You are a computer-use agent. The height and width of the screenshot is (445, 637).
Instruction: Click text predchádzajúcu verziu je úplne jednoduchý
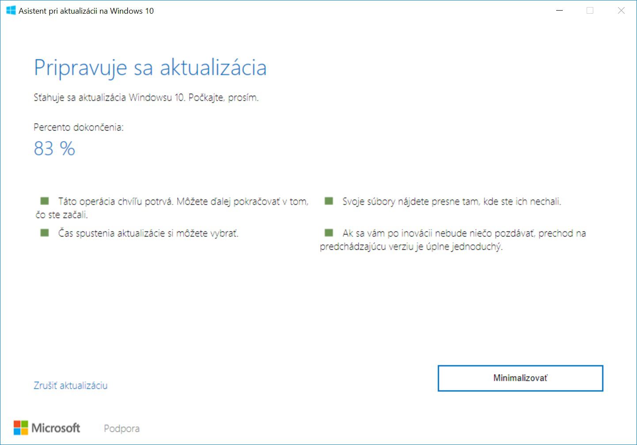coord(411,247)
